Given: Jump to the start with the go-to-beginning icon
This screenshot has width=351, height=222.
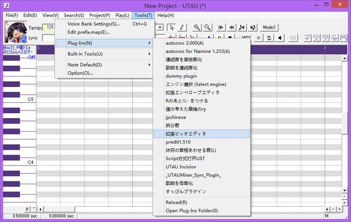Looking at the screenshot, I should [x=222, y=27].
